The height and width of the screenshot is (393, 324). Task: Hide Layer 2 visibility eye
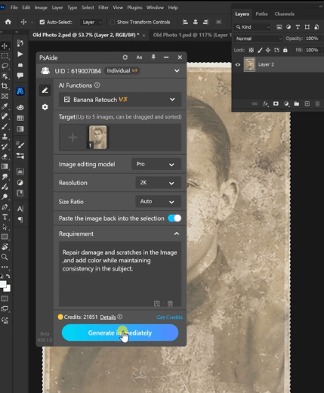[x=238, y=65]
